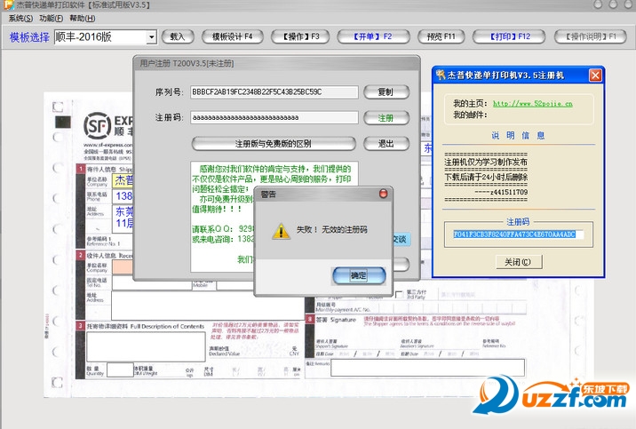
Task: Close the 警告 dialog with red button
Action: (x=383, y=194)
